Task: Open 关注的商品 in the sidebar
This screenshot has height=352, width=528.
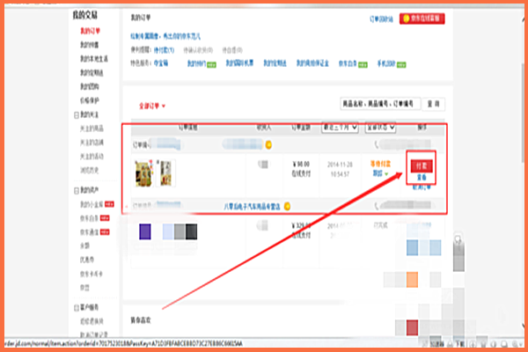Action: (x=92, y=128)
